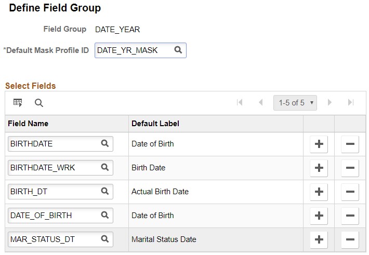Add a row after BIRTHDATE row
Viewport: 369px width, 255px height.
coord(319,144)
